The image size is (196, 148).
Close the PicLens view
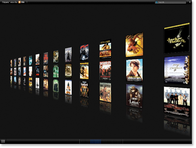tap(190, 2)
